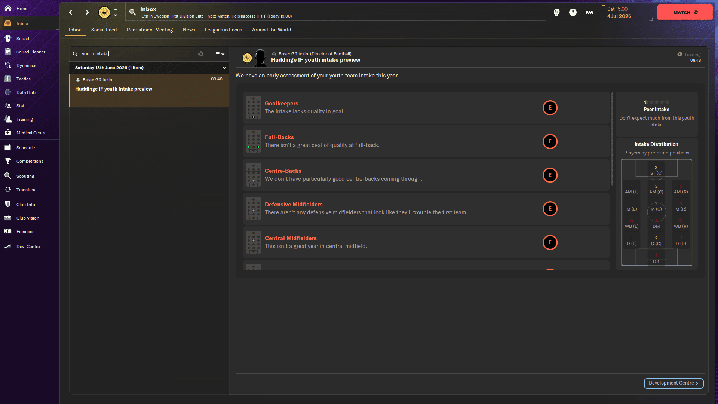Open the Squad shirt icon

point(8,38)
